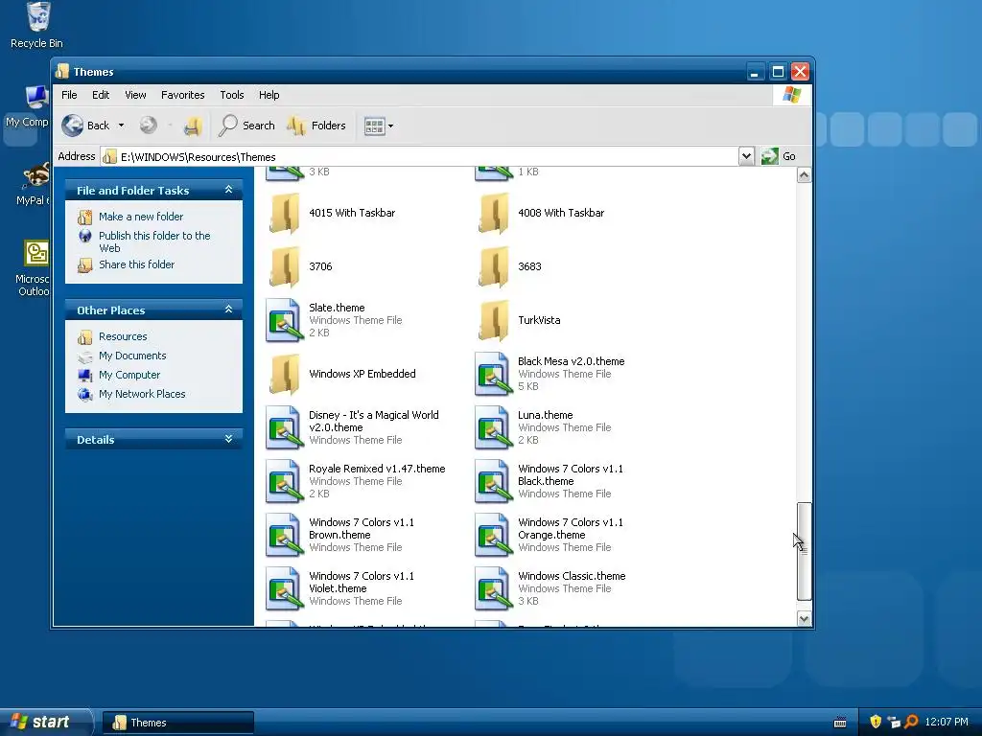Click the Forward navigation arrow
The image size is (982, 736).
(149, 126)
